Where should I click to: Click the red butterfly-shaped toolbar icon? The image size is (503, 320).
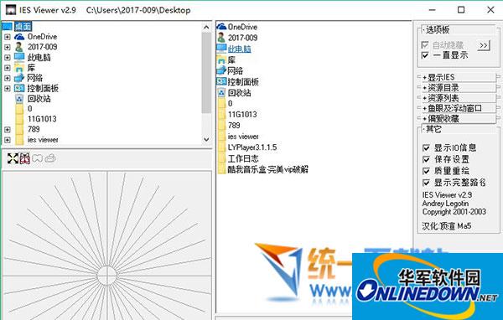tap(25, 158)
